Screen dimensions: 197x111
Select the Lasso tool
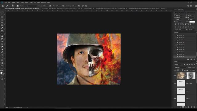coord(2,17)
